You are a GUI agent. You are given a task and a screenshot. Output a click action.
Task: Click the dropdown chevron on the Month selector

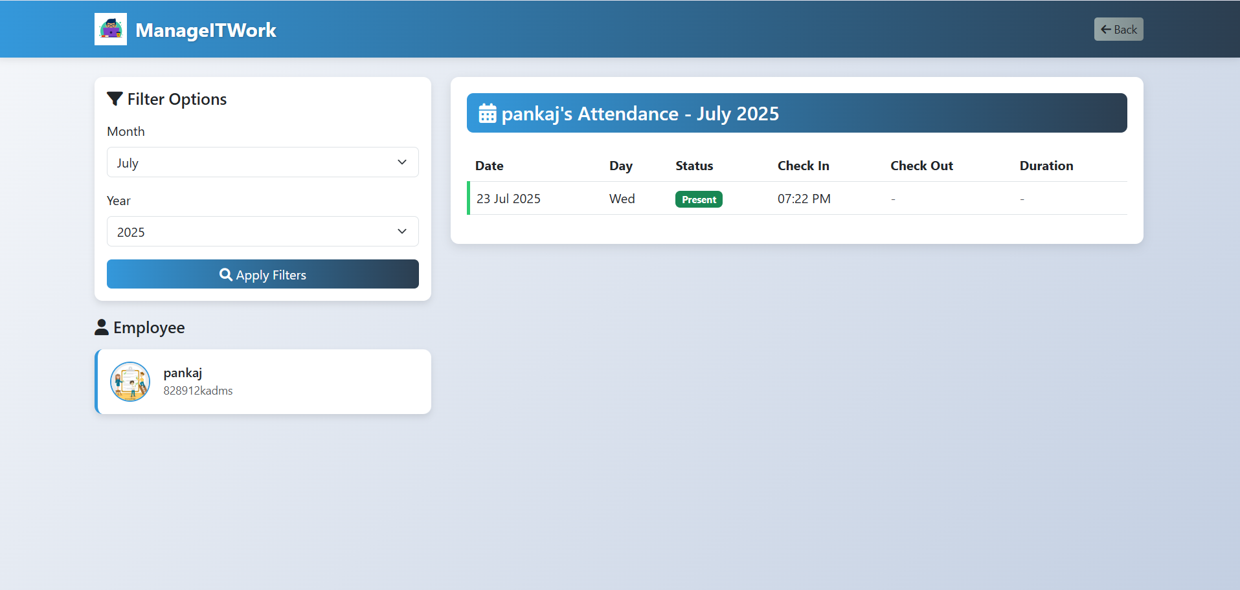[401, 162]
